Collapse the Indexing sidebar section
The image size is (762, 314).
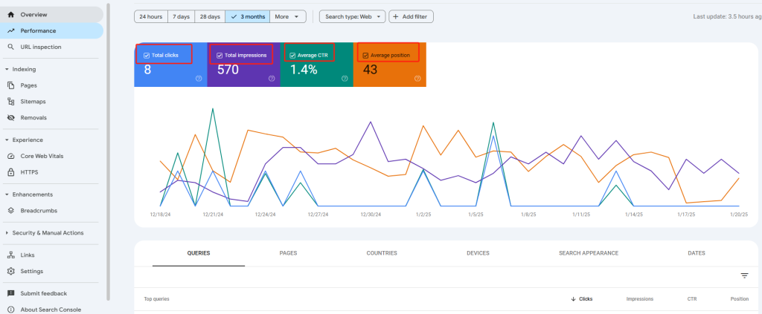tap(7, 69)
